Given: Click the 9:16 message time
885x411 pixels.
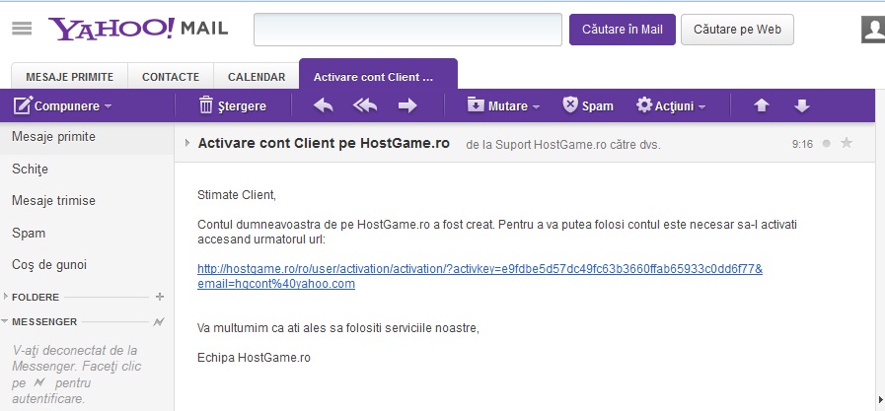Looking at the screenshot, I should [x=802, y=144].
